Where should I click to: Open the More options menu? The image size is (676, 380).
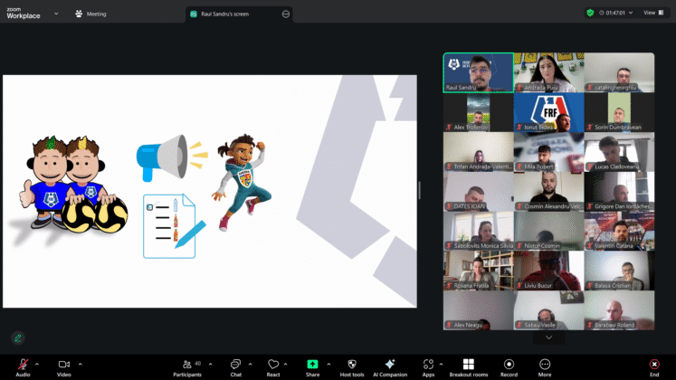point(545,364)
